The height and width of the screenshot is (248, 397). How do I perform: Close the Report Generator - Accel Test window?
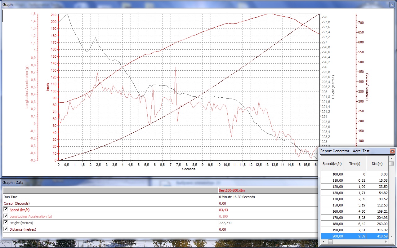tap(392, 151)
